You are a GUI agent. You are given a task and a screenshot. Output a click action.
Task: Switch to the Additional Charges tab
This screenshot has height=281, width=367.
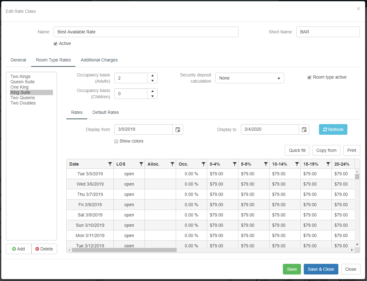point(99,60)
